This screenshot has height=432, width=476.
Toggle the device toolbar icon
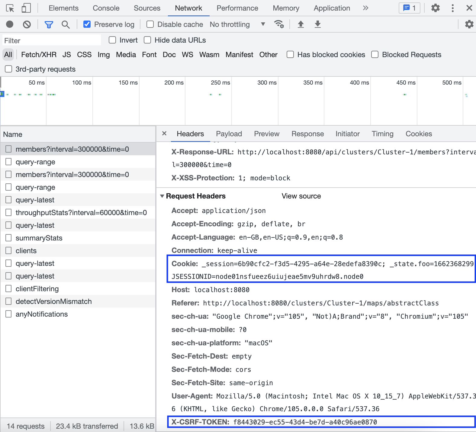26,8
